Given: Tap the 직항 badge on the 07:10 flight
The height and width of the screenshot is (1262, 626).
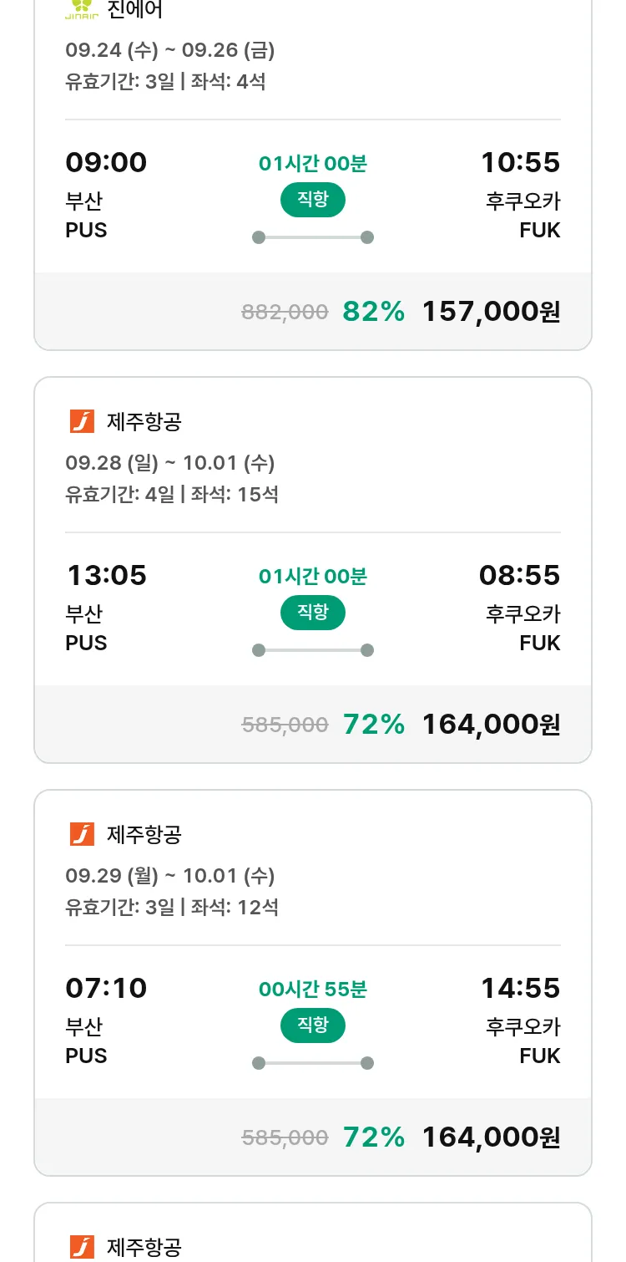Looking at the screenshot, I should click(x=312, y=1025).
